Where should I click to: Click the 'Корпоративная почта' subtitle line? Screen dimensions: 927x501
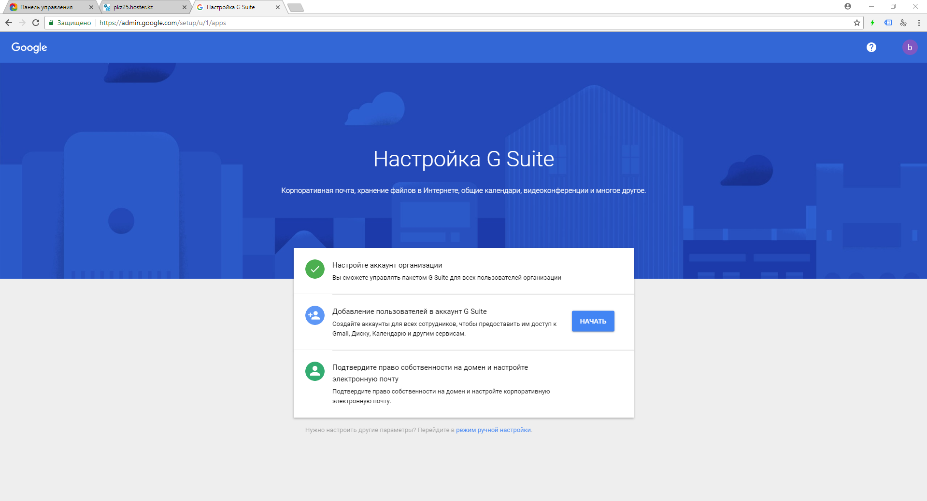coord(464,190)
